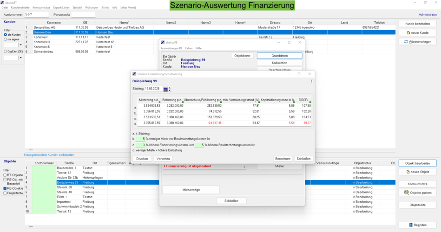Click the lock icon under Mietertrag p.a.
441x232 pixels.
tap(159, 102)
